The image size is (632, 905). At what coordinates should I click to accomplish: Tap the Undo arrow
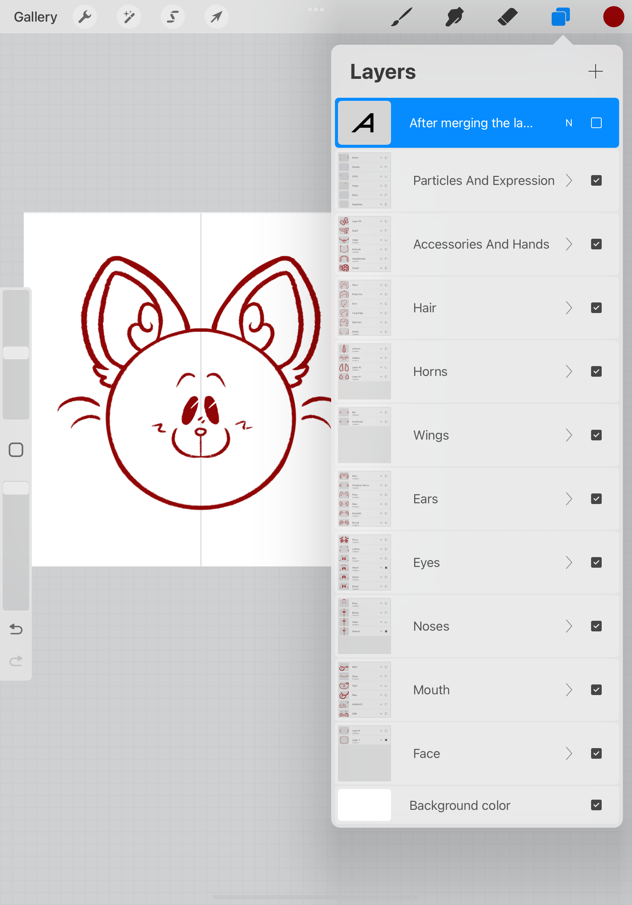click(16, 629)
